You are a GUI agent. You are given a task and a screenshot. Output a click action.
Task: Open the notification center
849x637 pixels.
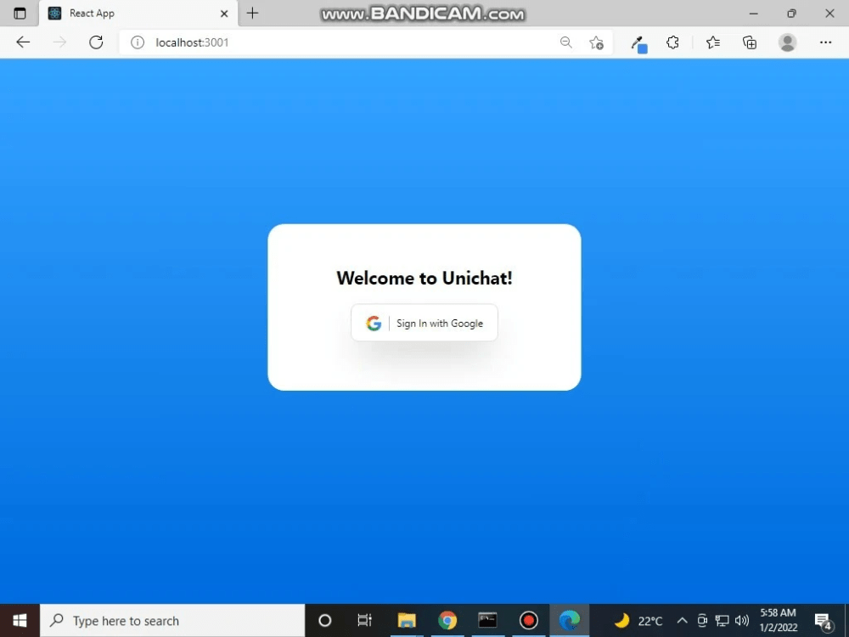(x=823, y=621)
